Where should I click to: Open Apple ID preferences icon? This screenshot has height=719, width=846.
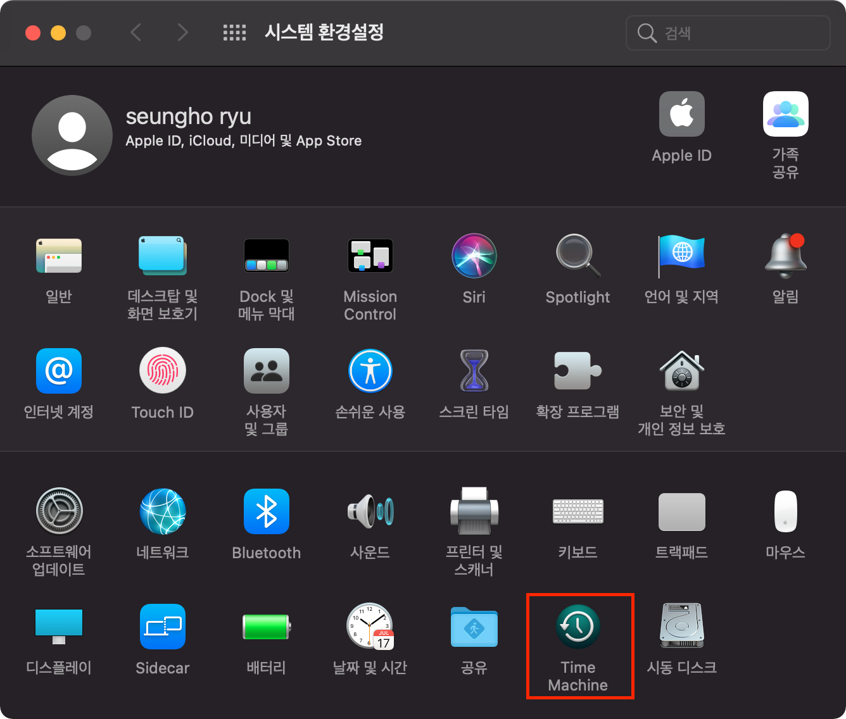[x=682, y=114]
